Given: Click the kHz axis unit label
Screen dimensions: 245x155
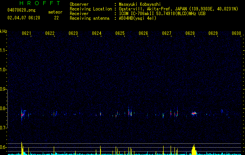Looking at the screenshot, I should pyautogui.click(x=4, y=31).
